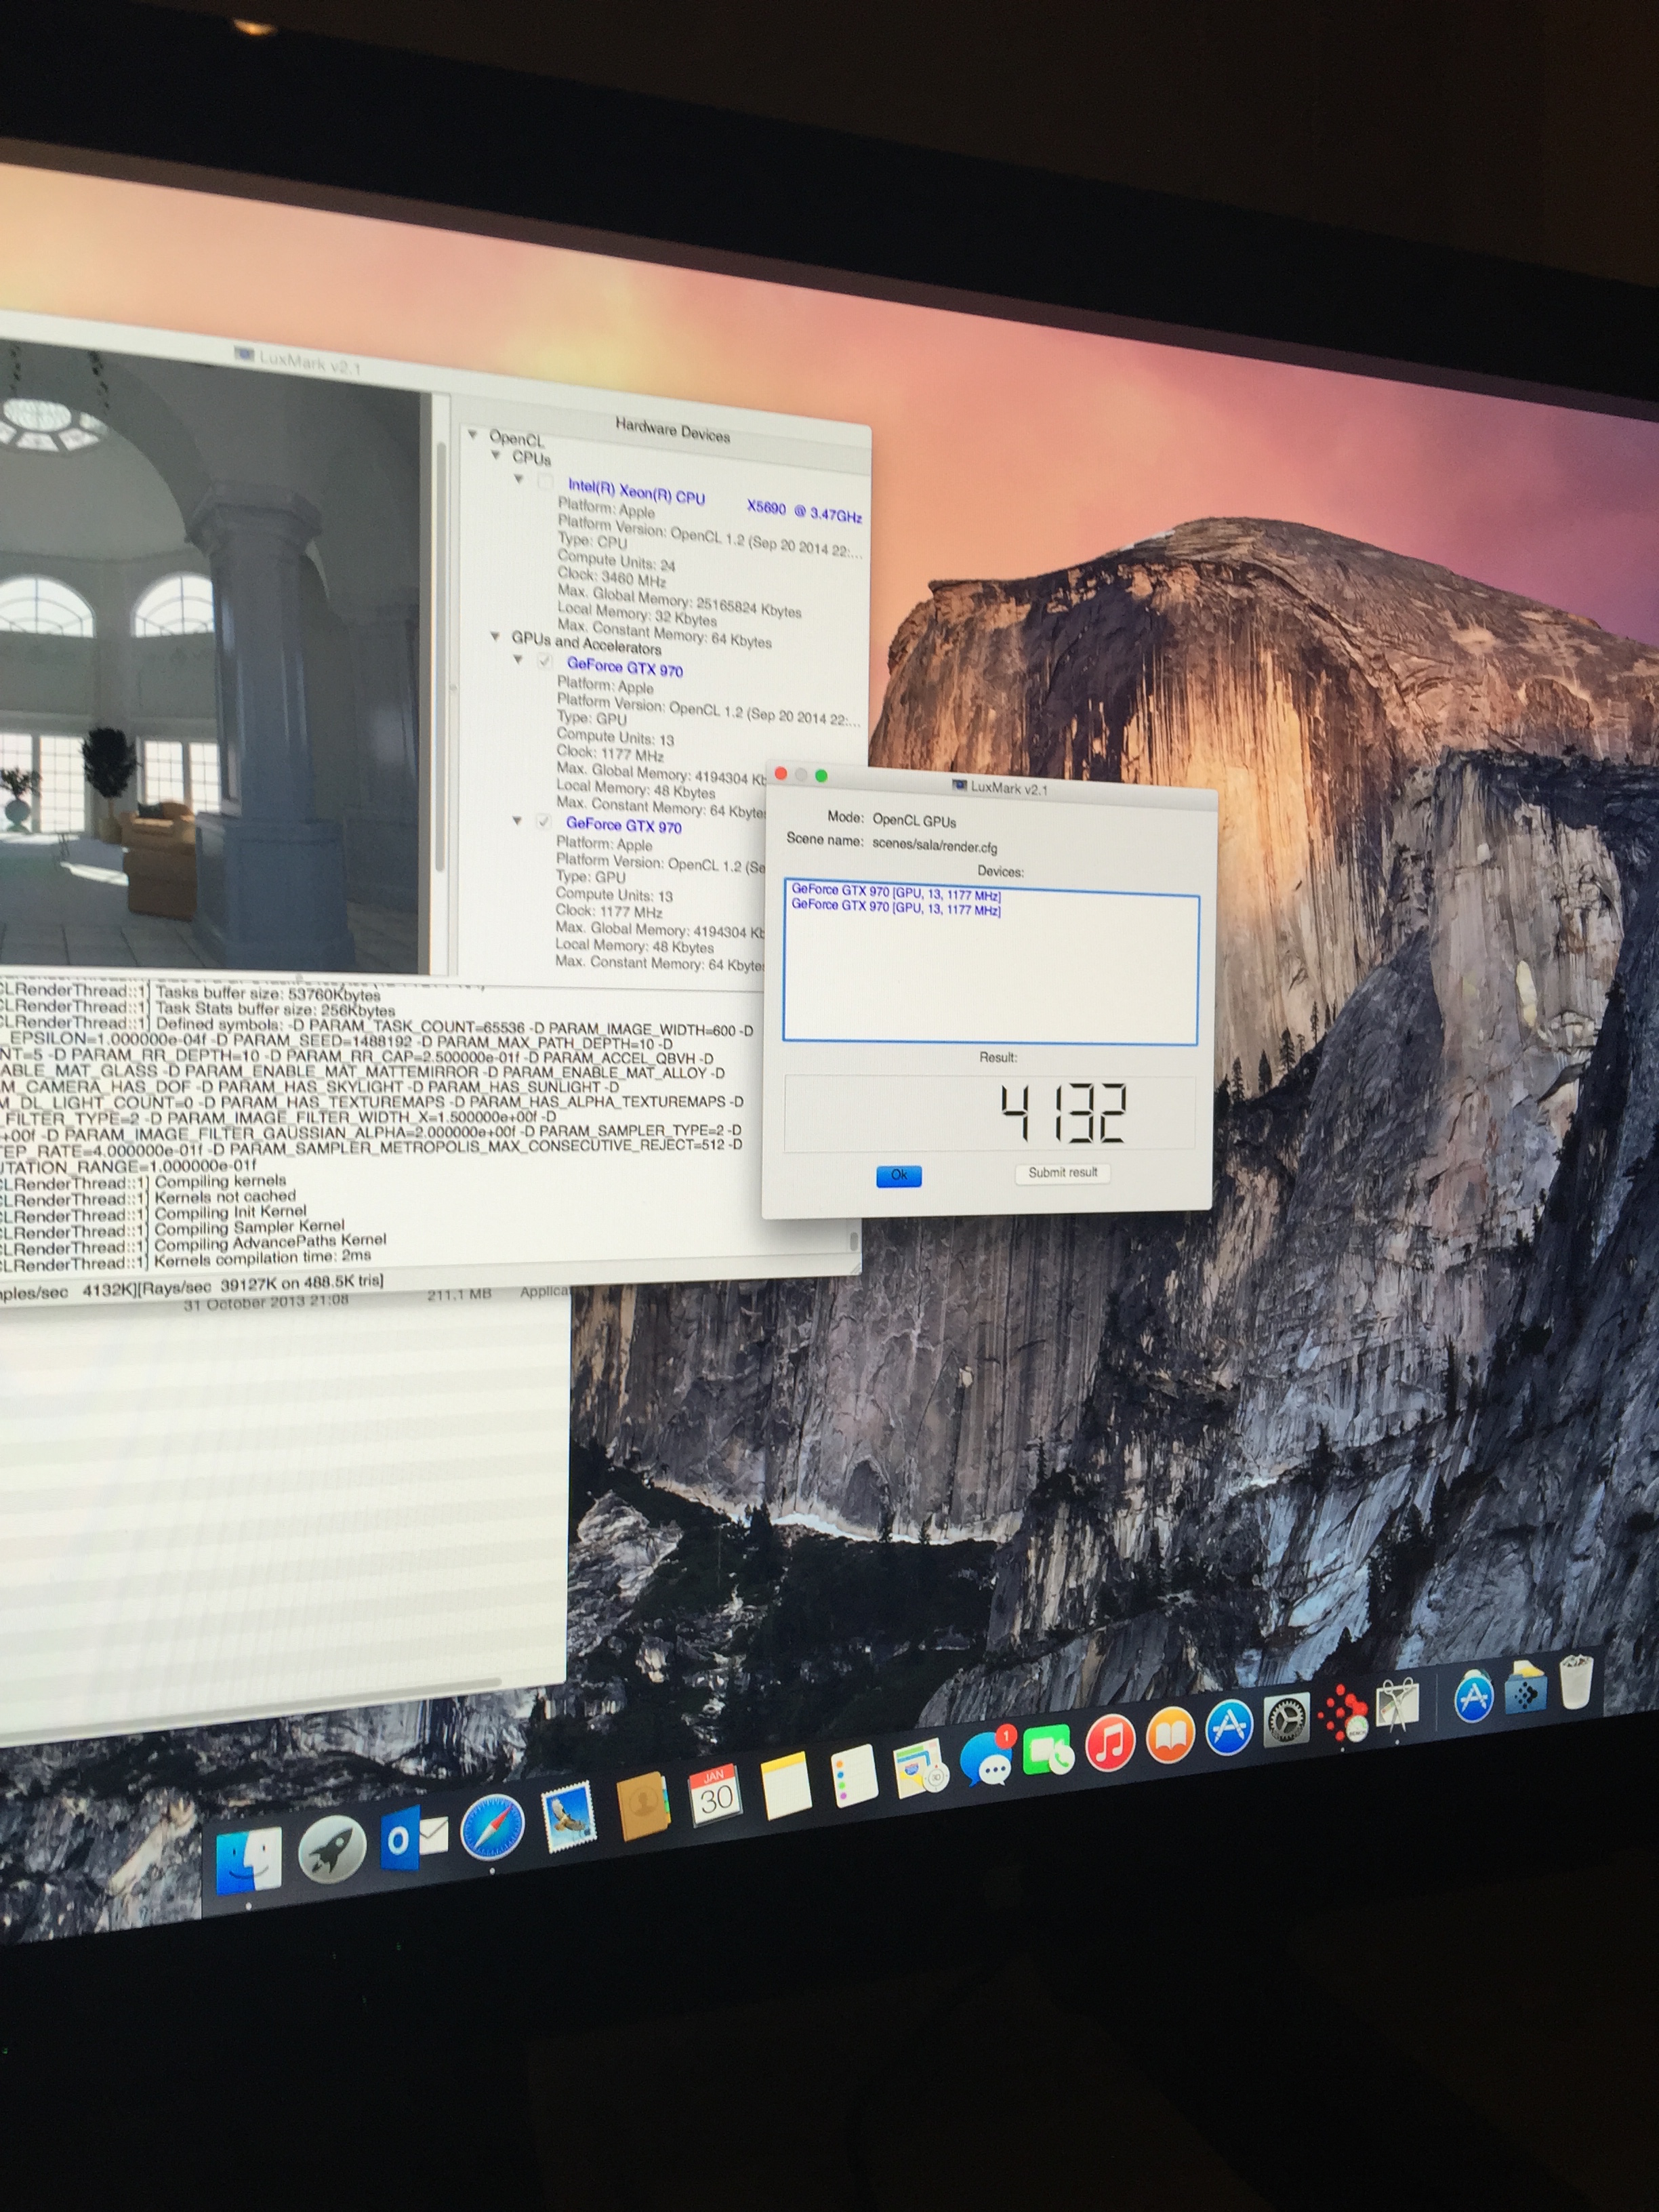Collapse the GPUs and Accelerators group
This screenshot has height=2212, width=1659.
tap(495, 636)
